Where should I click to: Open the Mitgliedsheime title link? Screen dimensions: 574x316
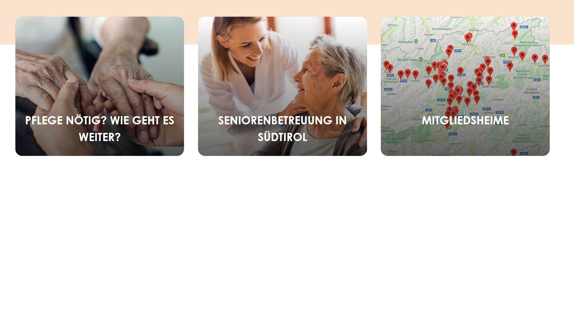click(x=465, y=120)
